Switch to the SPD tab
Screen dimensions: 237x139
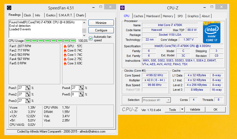coord(180,16)
